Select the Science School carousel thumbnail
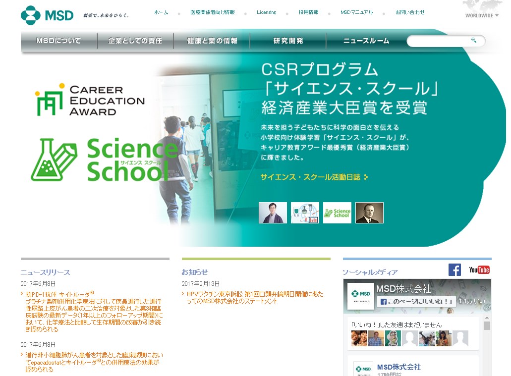This screenshot has height=376, width=511. click(x=338, y=213)
